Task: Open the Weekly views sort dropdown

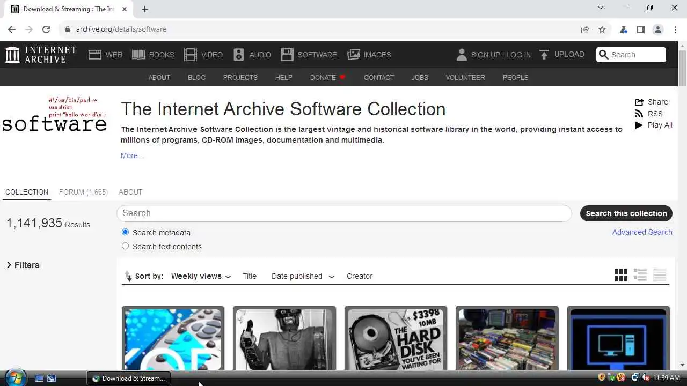Action: [201, 276]
